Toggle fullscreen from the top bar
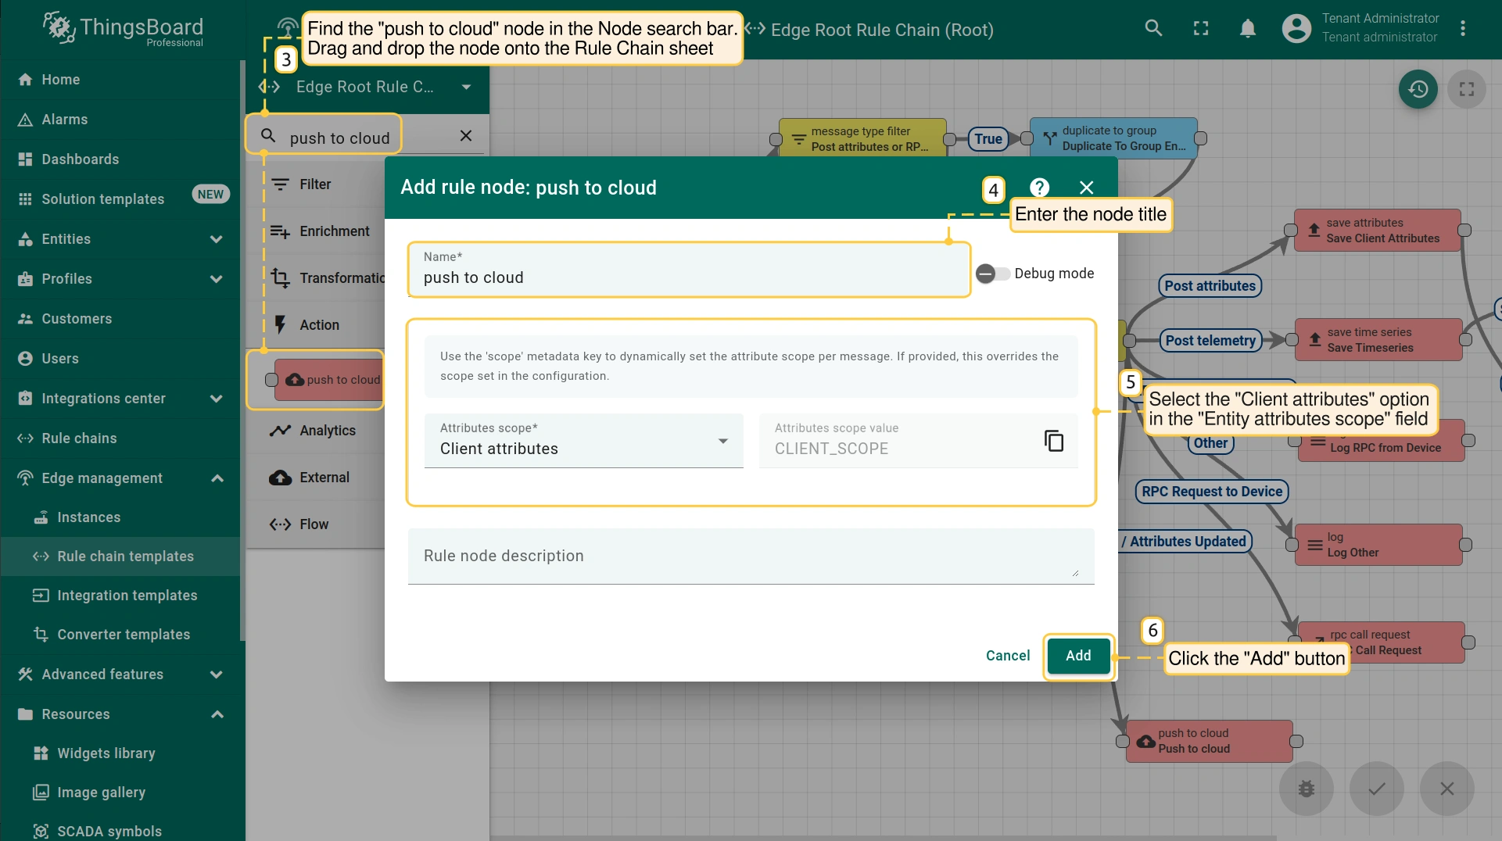Image resolution: width=1502 pixels, height=841 pixels. click(1201, 29)
